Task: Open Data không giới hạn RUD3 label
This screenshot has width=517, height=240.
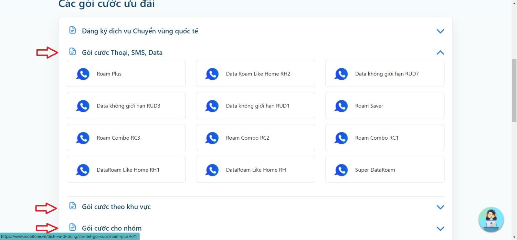Action: point(129,106)
